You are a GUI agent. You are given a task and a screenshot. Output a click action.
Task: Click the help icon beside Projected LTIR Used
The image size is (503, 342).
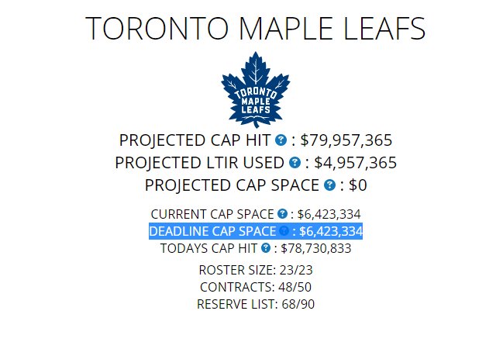(295, 163)
